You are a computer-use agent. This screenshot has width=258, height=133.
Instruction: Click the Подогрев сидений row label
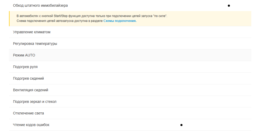pyautogui.click(x=28, y=78)
